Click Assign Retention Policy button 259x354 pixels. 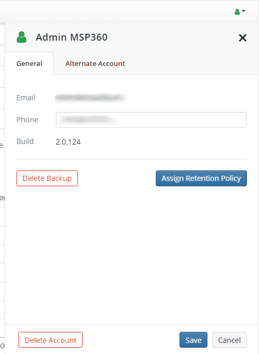[201, 178]
